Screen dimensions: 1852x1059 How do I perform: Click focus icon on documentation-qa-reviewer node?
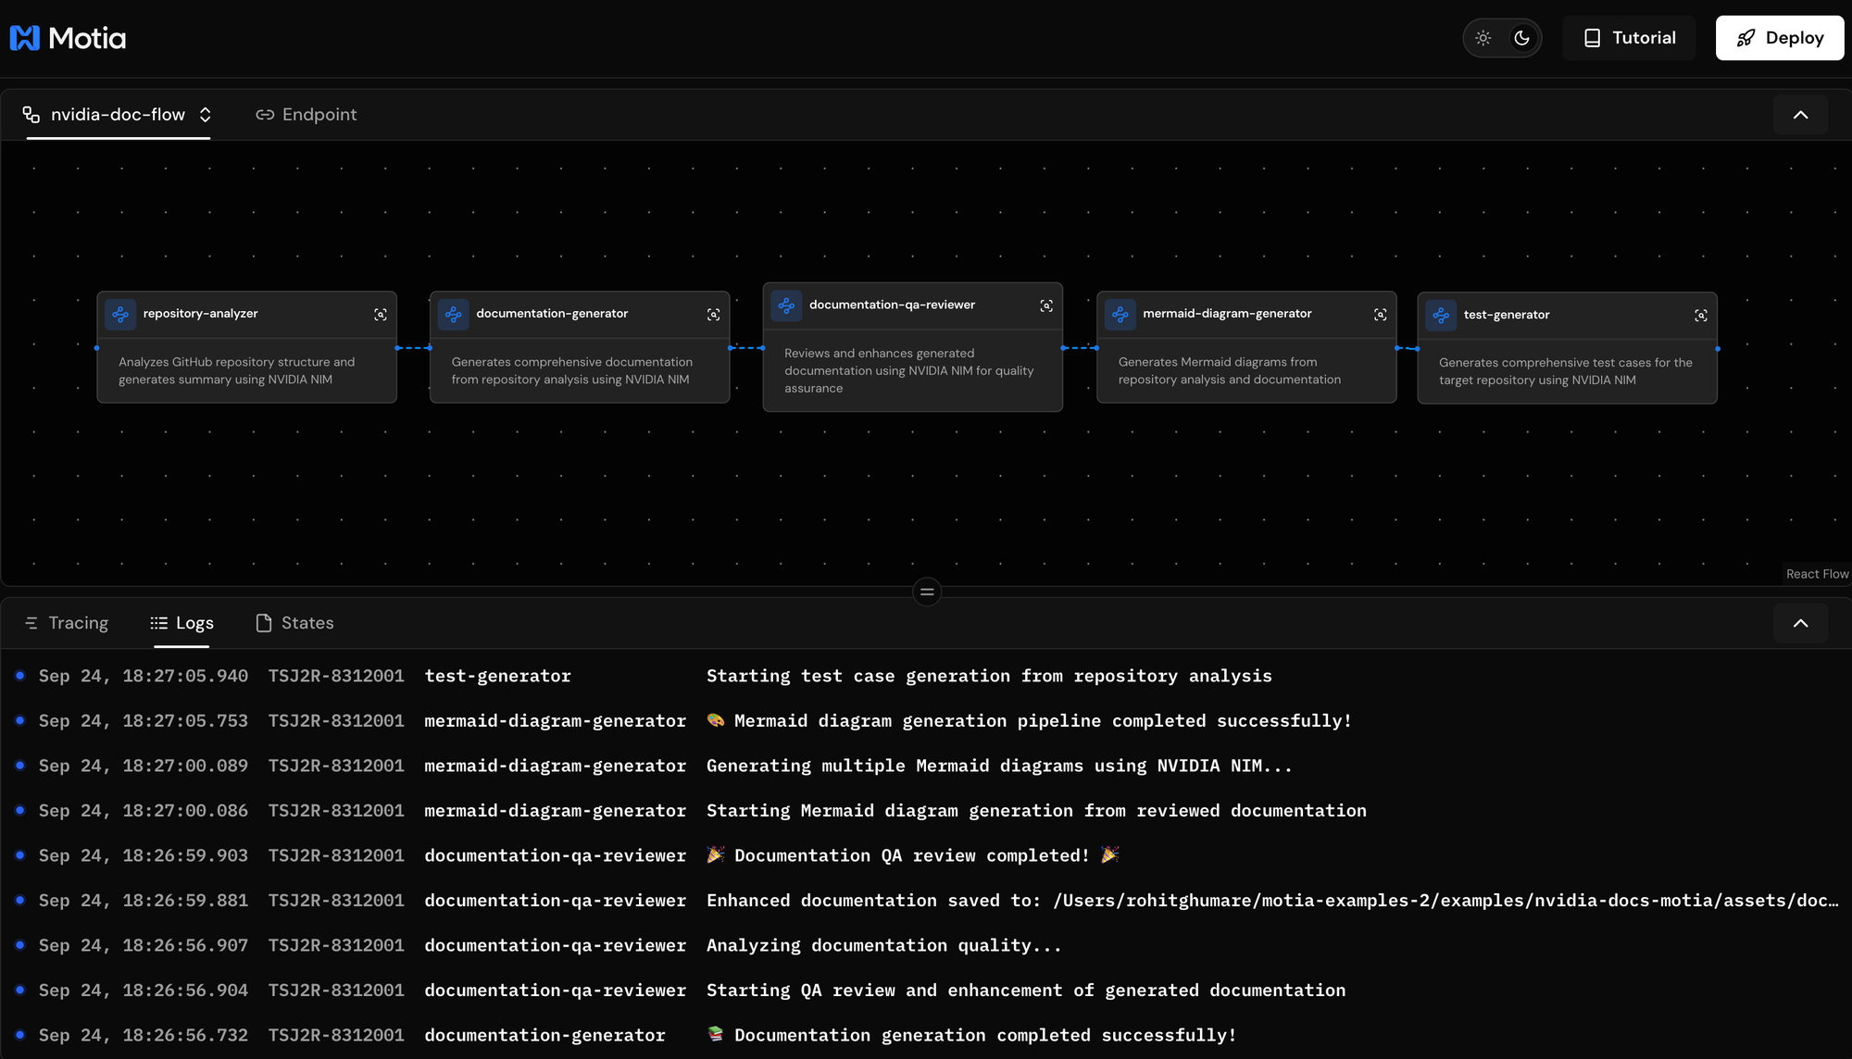pos(1046,305)
